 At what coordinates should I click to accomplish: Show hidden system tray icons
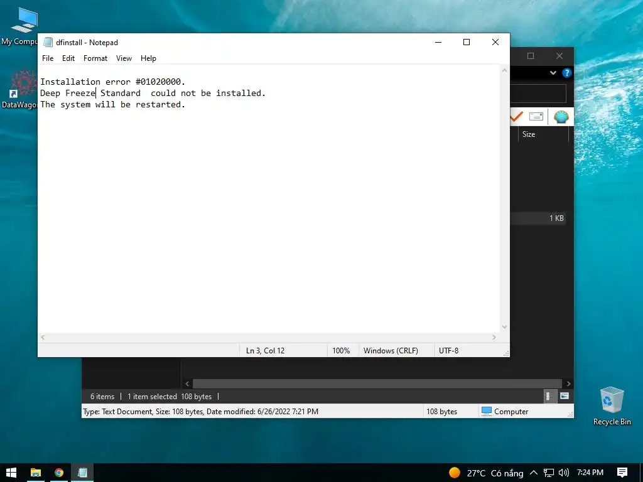[534, 473]
